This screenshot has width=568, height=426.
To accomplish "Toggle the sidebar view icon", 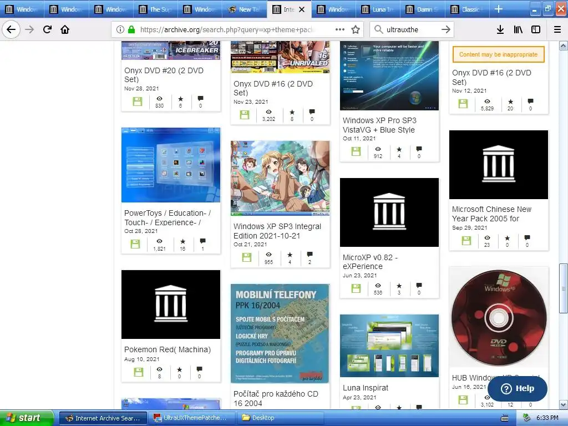I will (x=536, y=29).
